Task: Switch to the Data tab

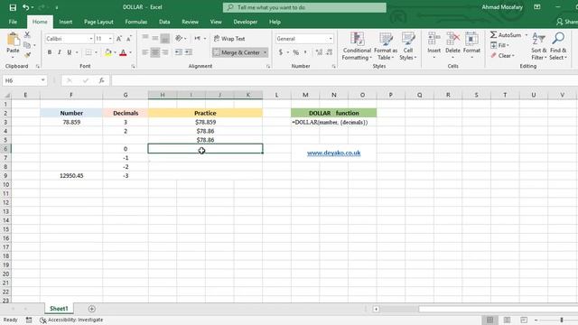Action: 164,22
